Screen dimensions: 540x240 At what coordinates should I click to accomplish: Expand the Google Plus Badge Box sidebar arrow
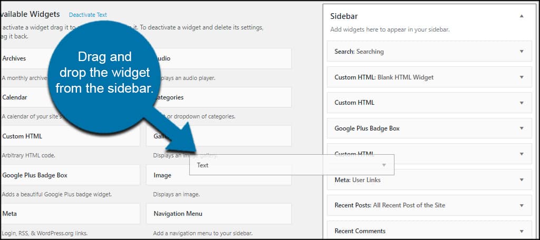pyautogui.click(x=522, y=128)
